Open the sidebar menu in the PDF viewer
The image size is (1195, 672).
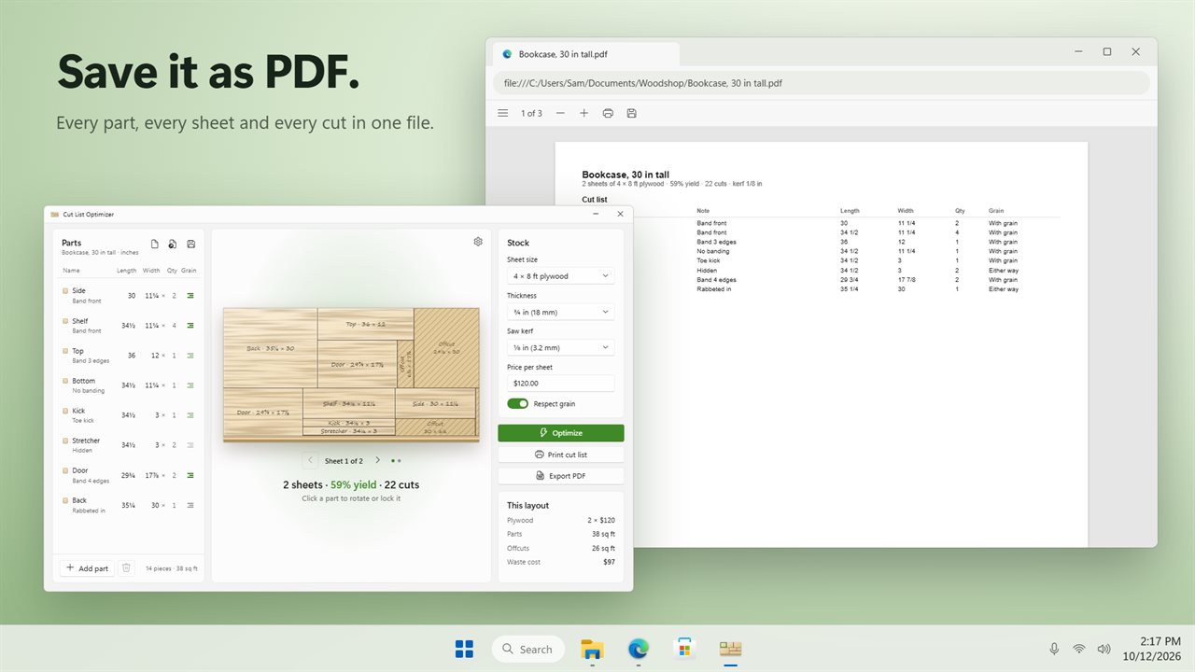(x=503, y=113)
